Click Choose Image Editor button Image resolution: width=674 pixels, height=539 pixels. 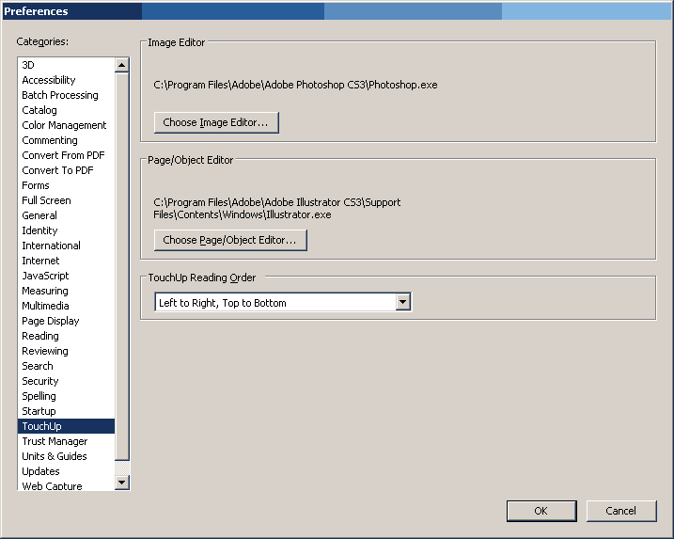tap(216, 122)
